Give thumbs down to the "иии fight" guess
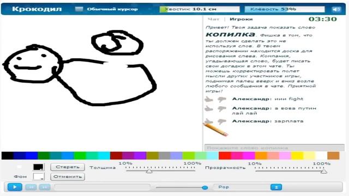Screen dimensions: 349x196 (x=222, y=99)
